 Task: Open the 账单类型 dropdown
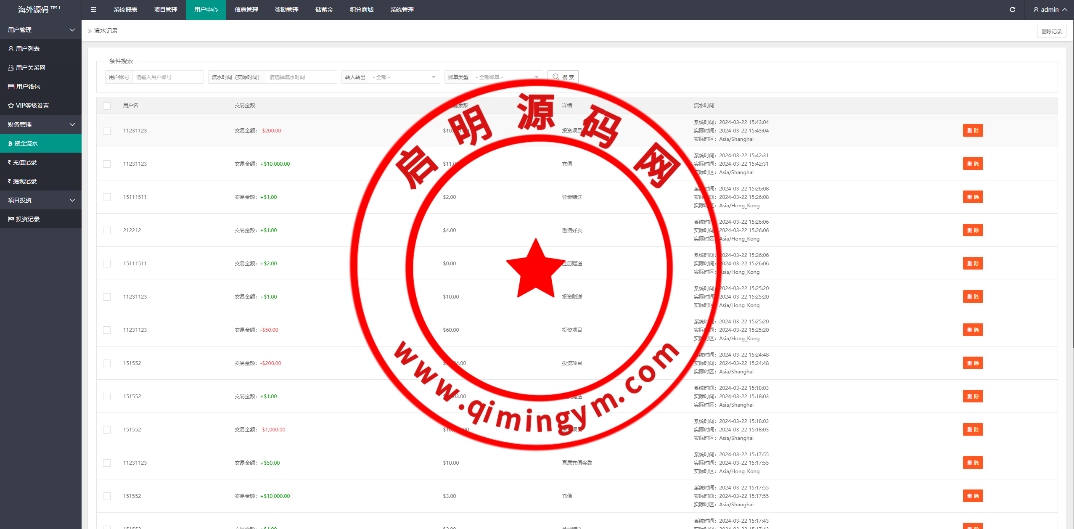click(507, 77)
